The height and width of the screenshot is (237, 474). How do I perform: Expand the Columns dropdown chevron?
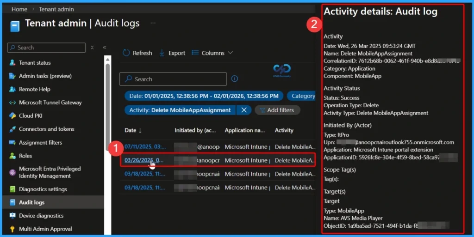tap(231, 53)
